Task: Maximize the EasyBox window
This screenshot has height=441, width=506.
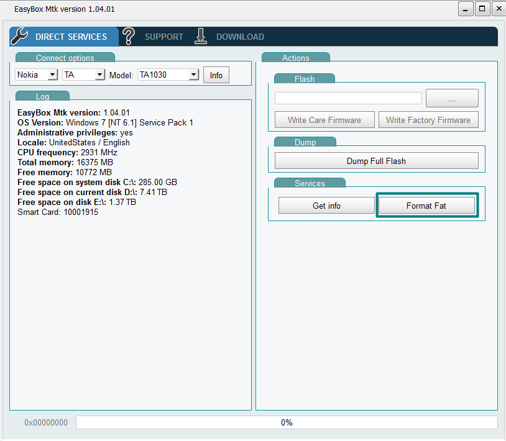Action: click(x=482, y=9)
